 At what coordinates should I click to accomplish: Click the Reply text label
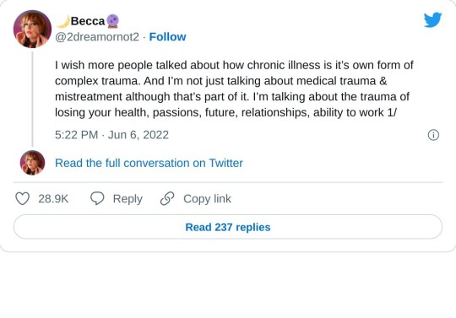click(128, 199)
